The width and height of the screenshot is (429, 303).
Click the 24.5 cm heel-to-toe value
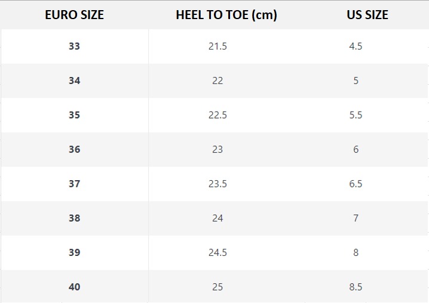point(217,252)
